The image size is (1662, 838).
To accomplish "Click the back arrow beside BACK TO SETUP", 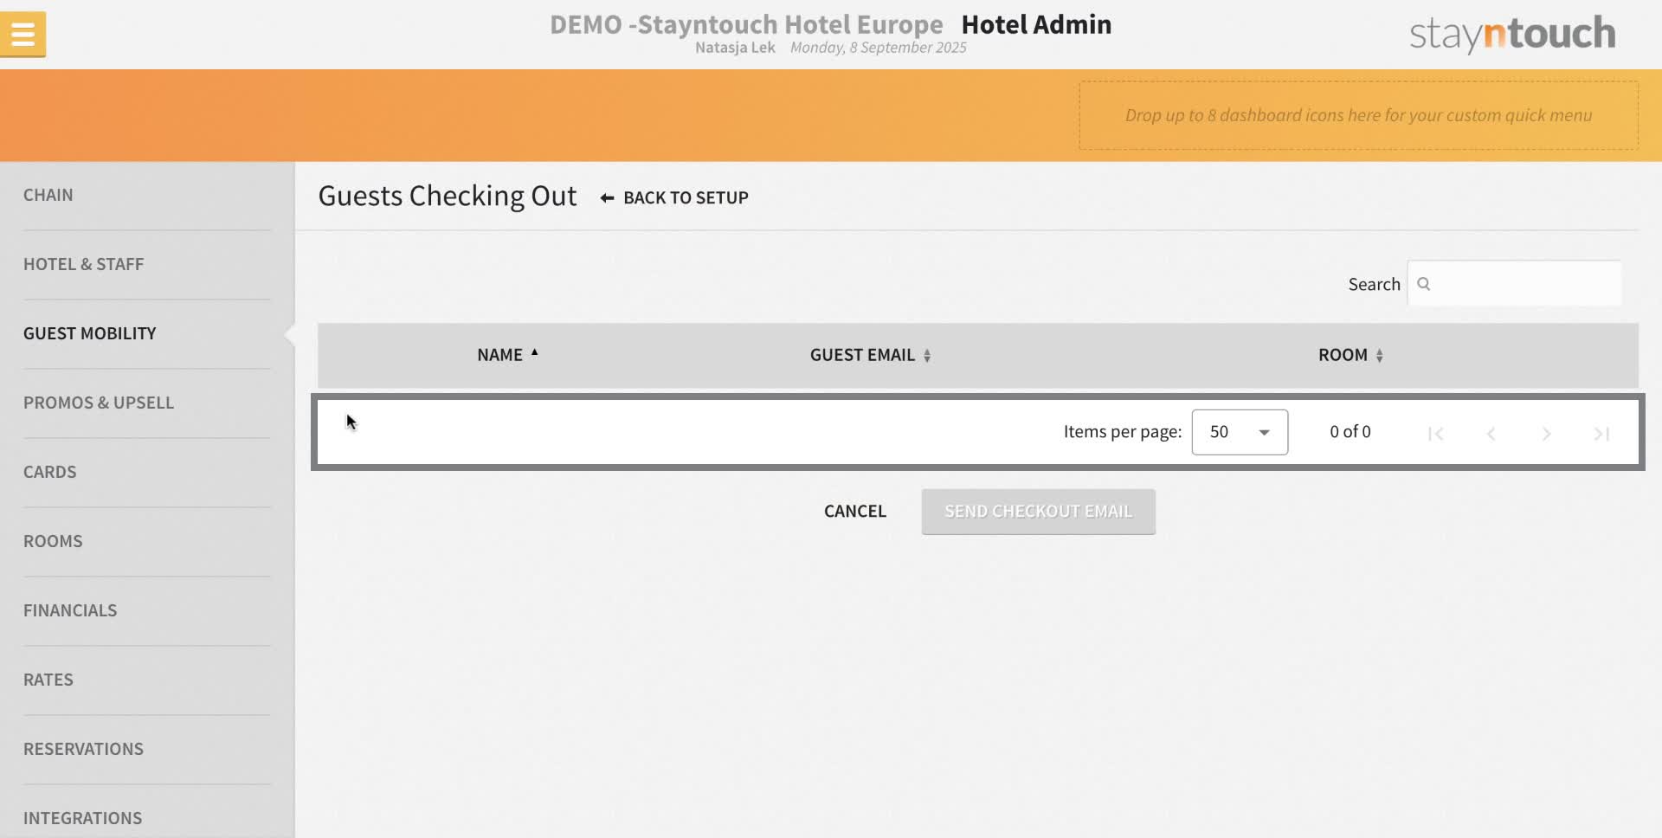I will tap(606, 197).
